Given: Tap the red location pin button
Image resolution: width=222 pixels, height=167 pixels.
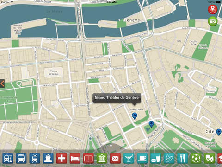Looking at the screenshot, I should 213,9.
